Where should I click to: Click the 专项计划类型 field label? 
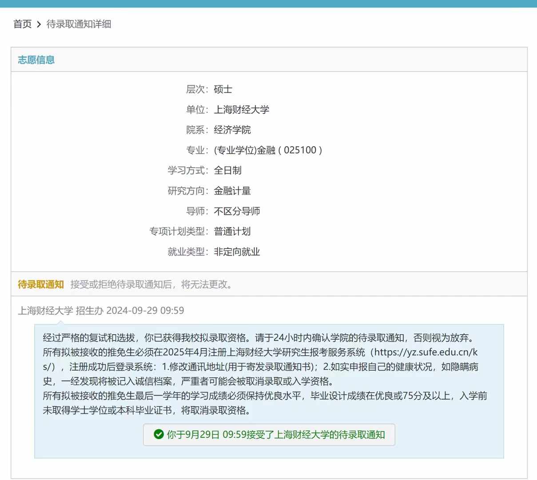(179, 231)
